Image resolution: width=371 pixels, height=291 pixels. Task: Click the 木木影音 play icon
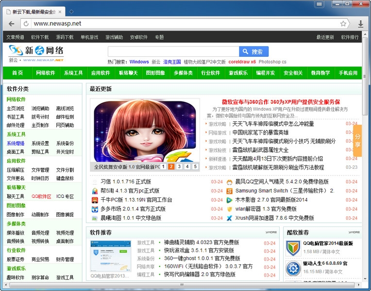pyautogui.click(x=229, y=200)
